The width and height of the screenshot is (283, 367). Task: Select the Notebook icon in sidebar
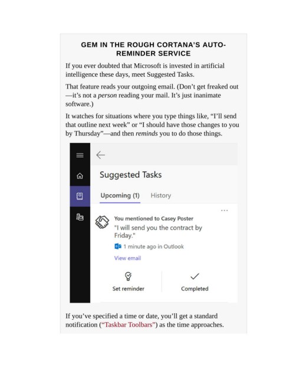80,196
